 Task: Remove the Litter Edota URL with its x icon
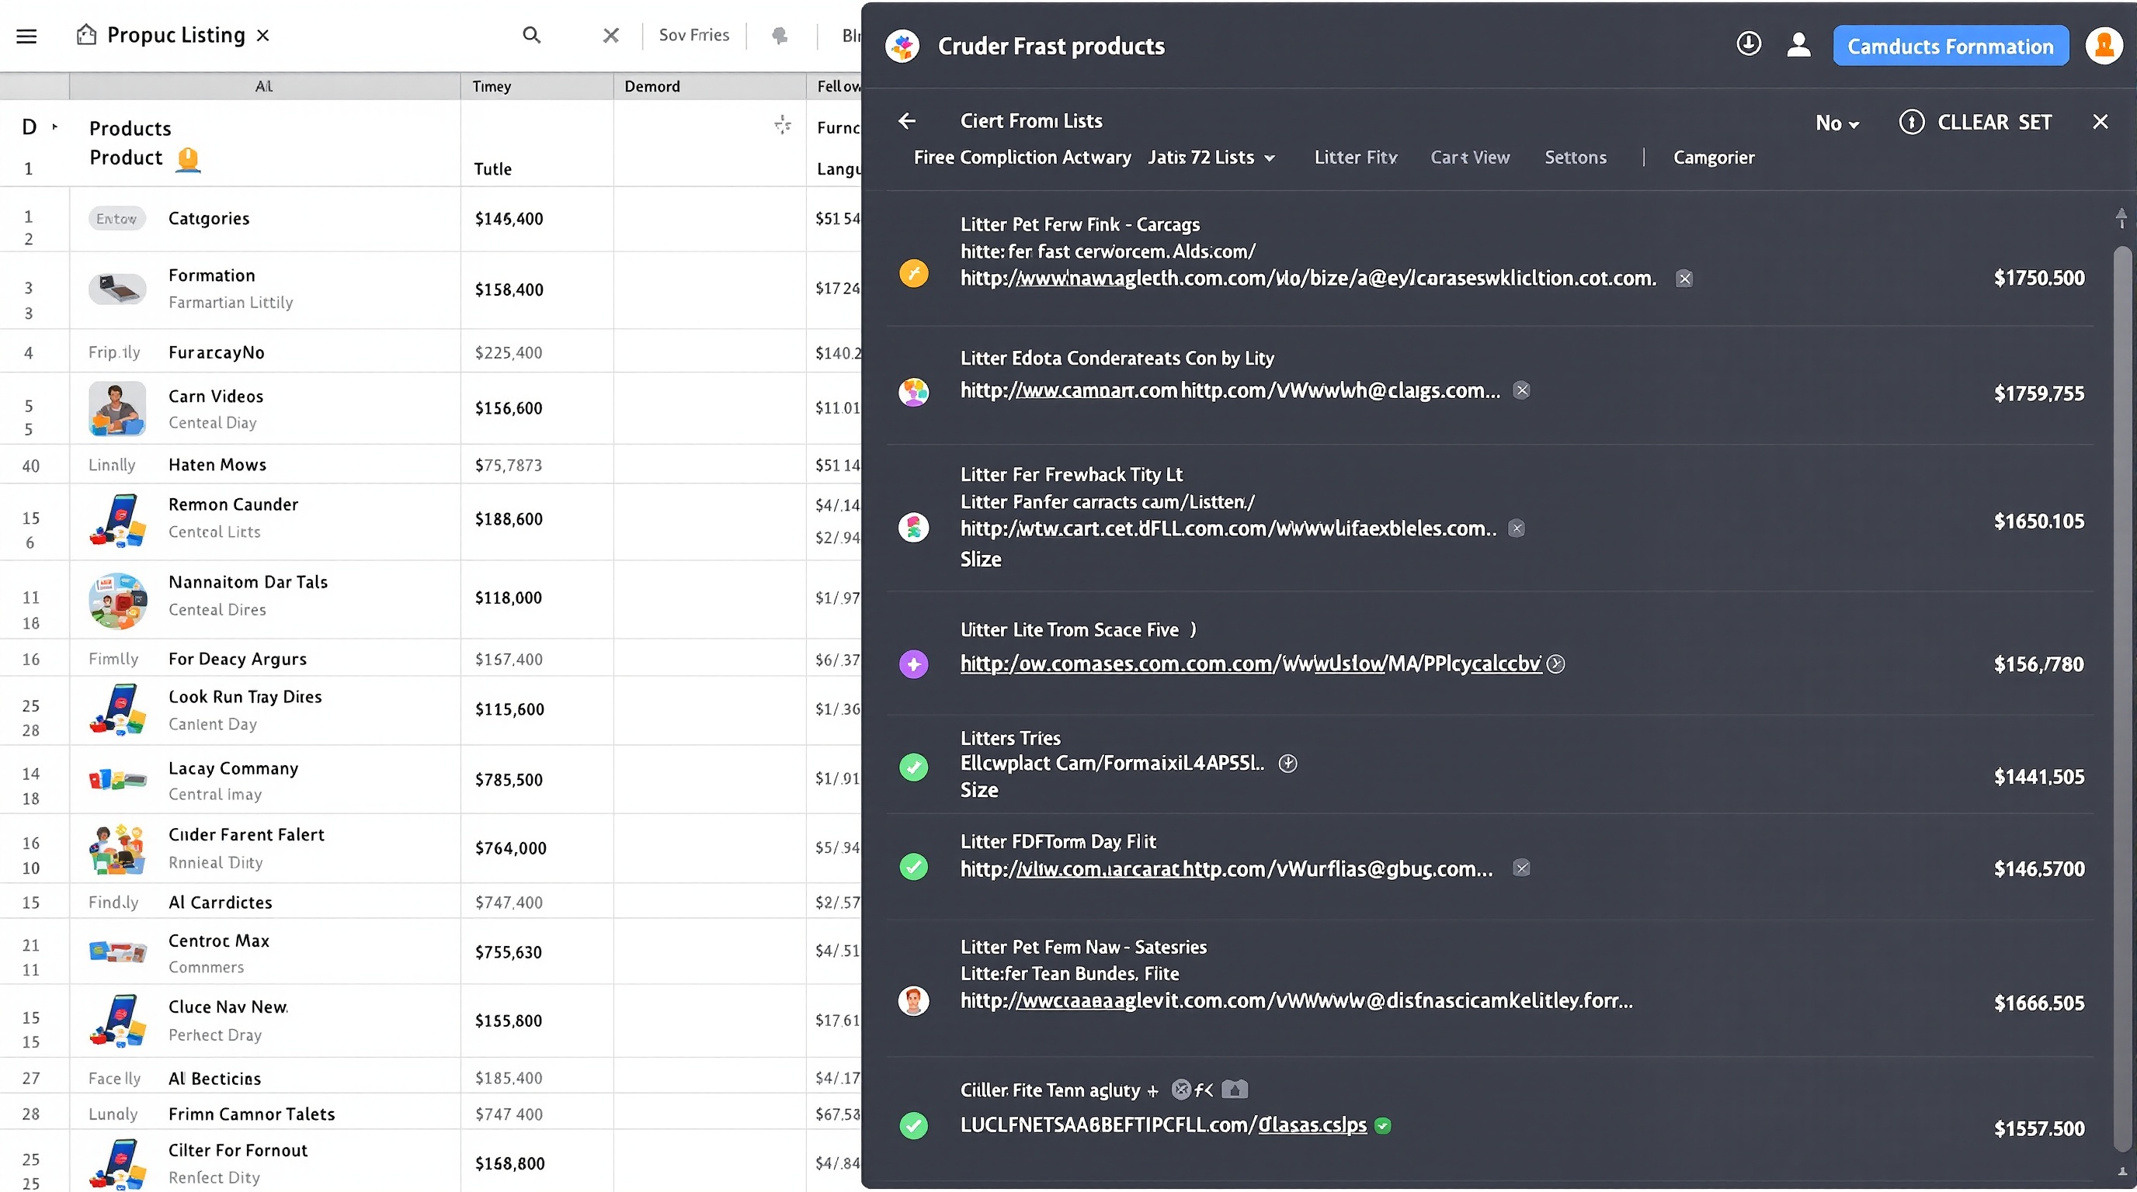tap(1520, 390)
